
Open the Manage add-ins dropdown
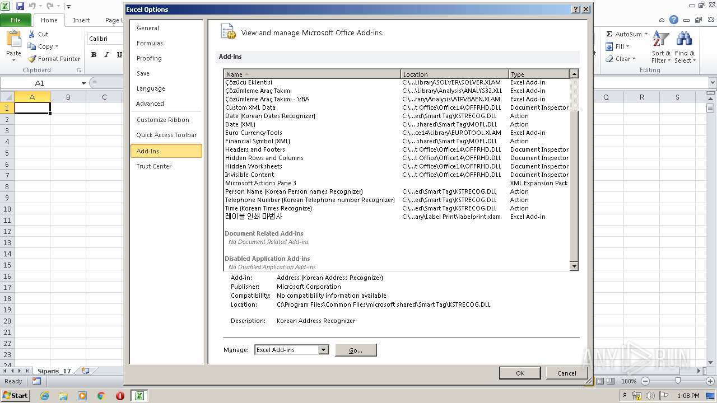tap(323, 350)
